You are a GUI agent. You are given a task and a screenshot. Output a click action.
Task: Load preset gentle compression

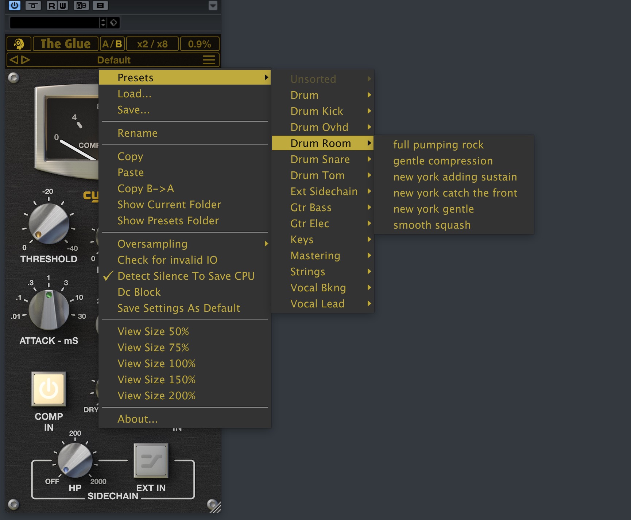pyautogui.click(x=454, y=161)
